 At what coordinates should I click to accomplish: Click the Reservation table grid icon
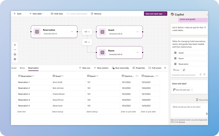(x=37, y=32)
